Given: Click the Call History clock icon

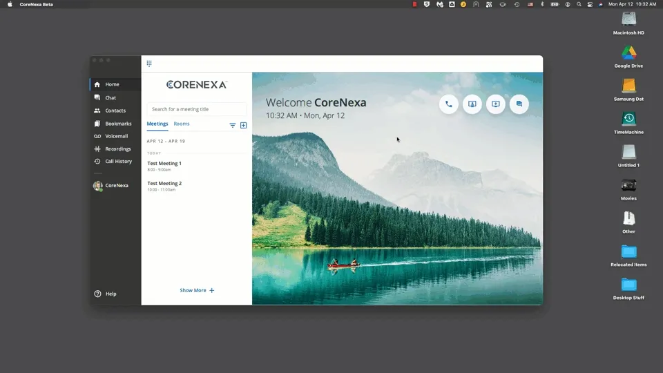Looking at the screenshot, I should pos(97,161).
